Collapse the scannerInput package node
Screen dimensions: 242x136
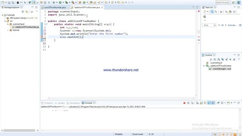point(8,24)
